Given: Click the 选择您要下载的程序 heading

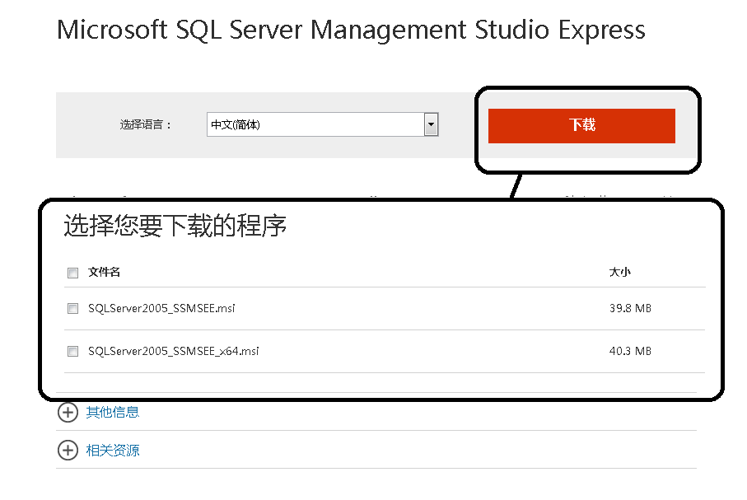Looking at the screenshot, I should (x=175, y=227).
